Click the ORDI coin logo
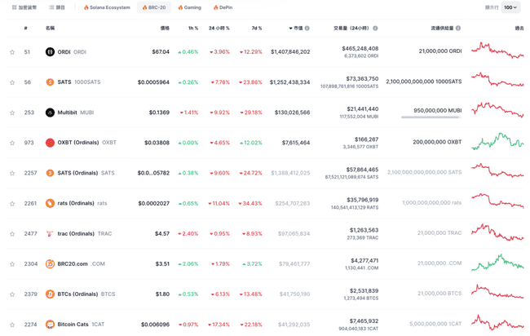The width and height of the screenshot is (530, 336). click(50, 52)
